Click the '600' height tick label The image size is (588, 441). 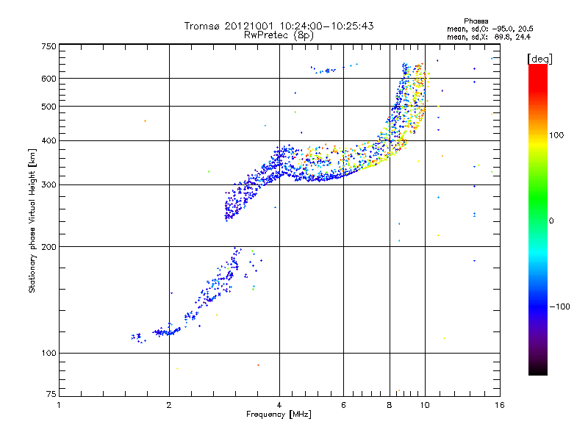click(49, 79)
